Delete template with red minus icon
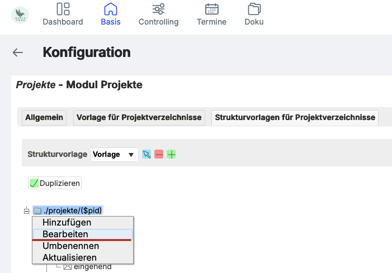The image size is (392, 273). coord(159,154)
